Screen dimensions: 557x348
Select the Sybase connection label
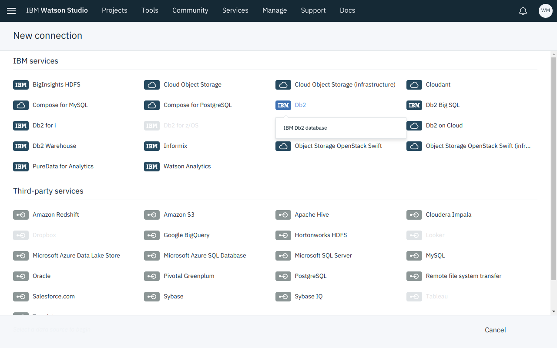(x=173, y=297)
